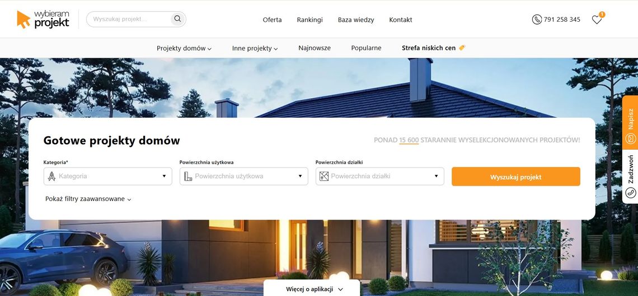The height and width of the screenshot is (296, 638).
Task: Click the Napisz envelope side tab
Action: [630, 123]
